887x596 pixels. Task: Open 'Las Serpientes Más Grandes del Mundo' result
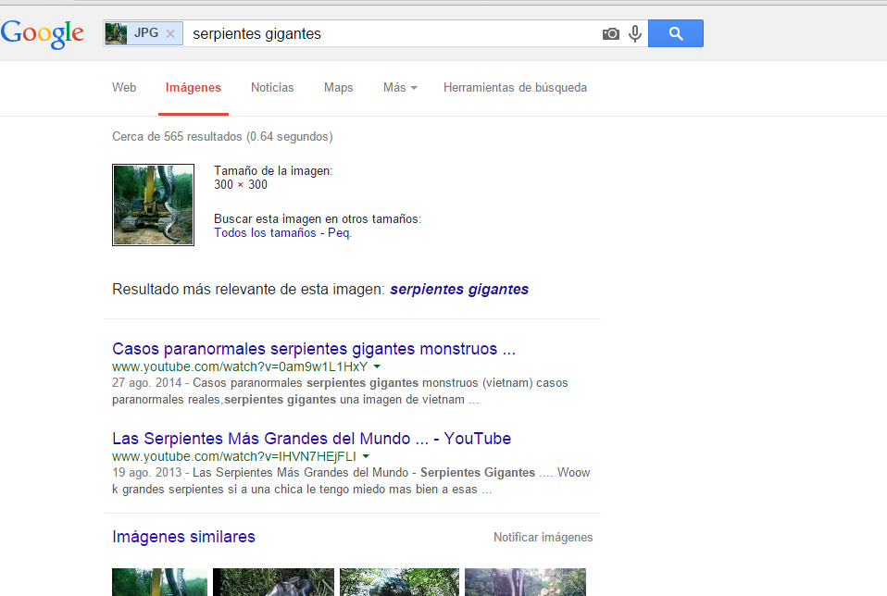[311, 439]
